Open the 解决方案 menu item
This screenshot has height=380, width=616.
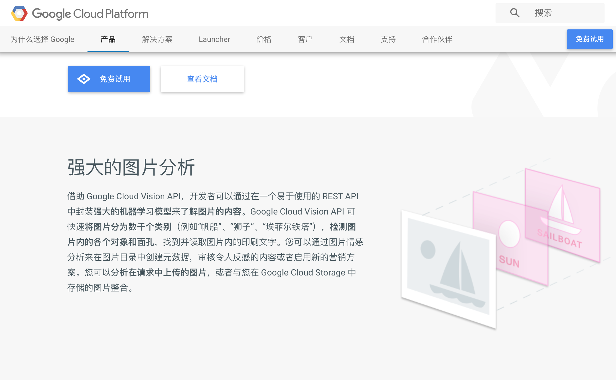(157, 39)
